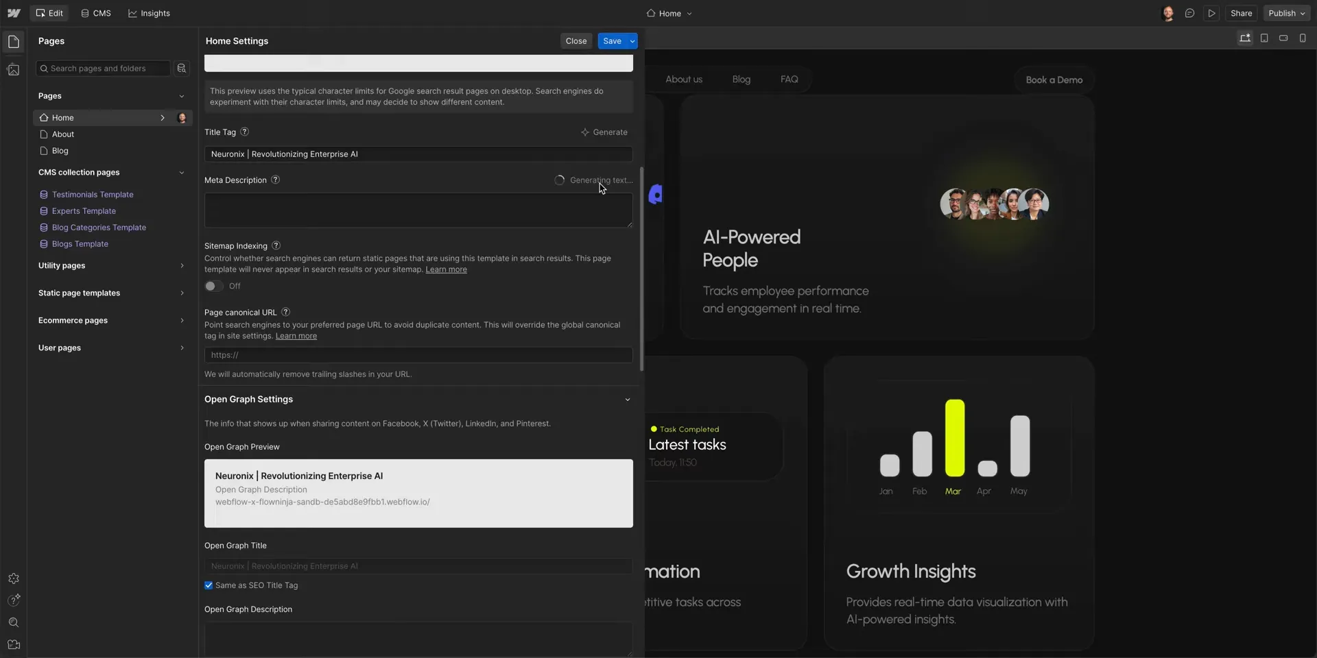Open the video tutorials icon in the sidebar
This screenshot has height=658, width=1317.
tap(14, 644)
